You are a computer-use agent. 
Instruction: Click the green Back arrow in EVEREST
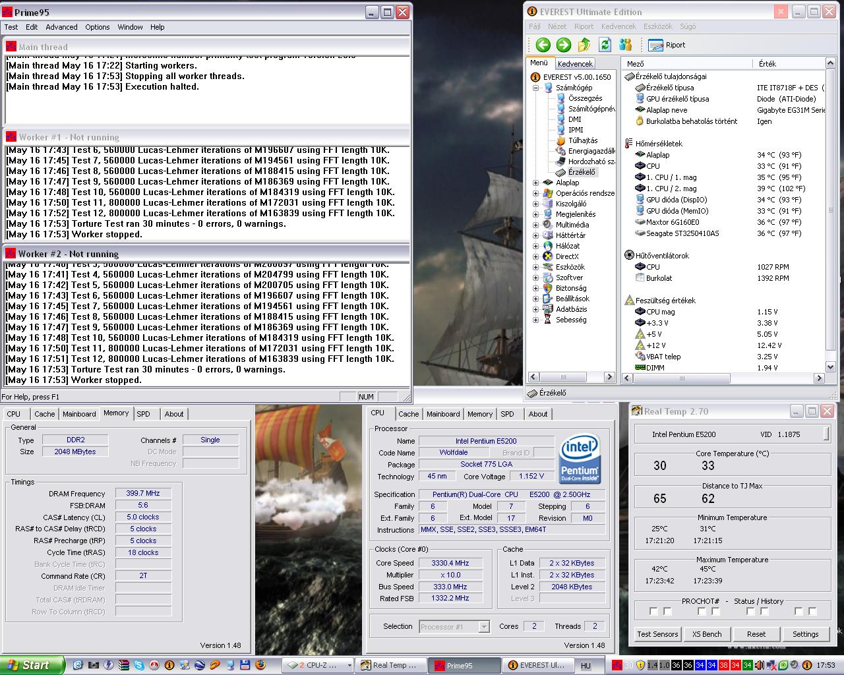click(543, 45)
